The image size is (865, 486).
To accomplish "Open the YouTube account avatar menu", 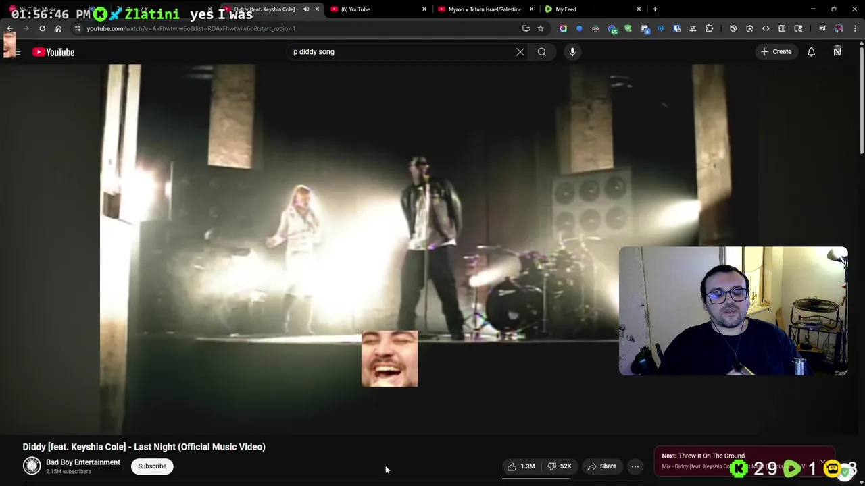I will [837, 52].
